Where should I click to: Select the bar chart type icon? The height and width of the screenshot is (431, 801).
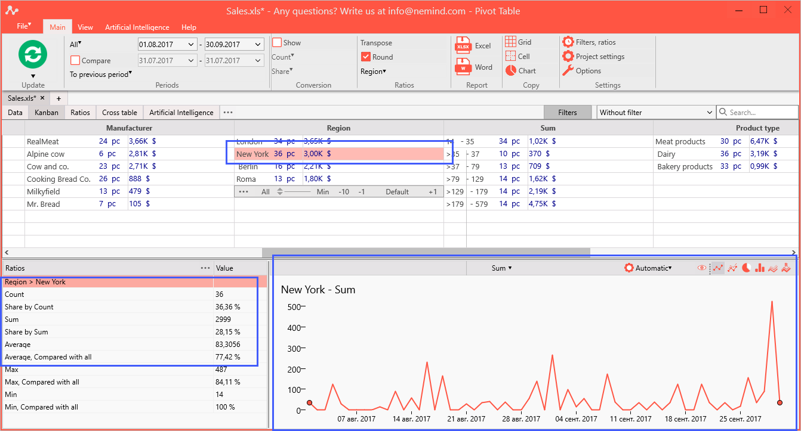[759, 268]
